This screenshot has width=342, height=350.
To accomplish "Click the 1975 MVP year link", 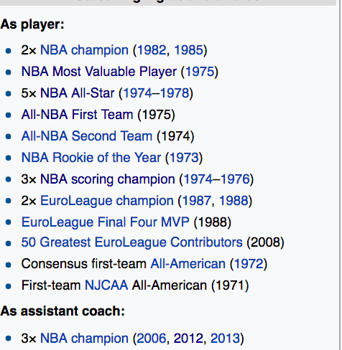I will [200, 72].
